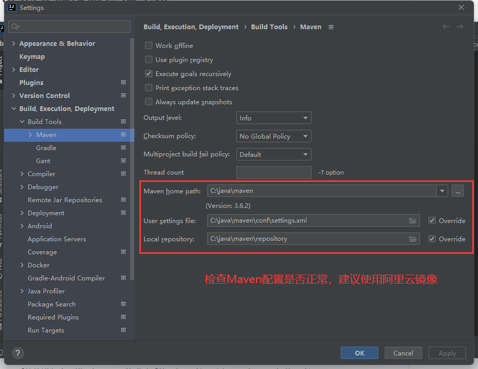Click project marker icon next to Maven breadcrumb
Image resolution: width=478 pixels, height=369 pixels.
pos(331,27)
